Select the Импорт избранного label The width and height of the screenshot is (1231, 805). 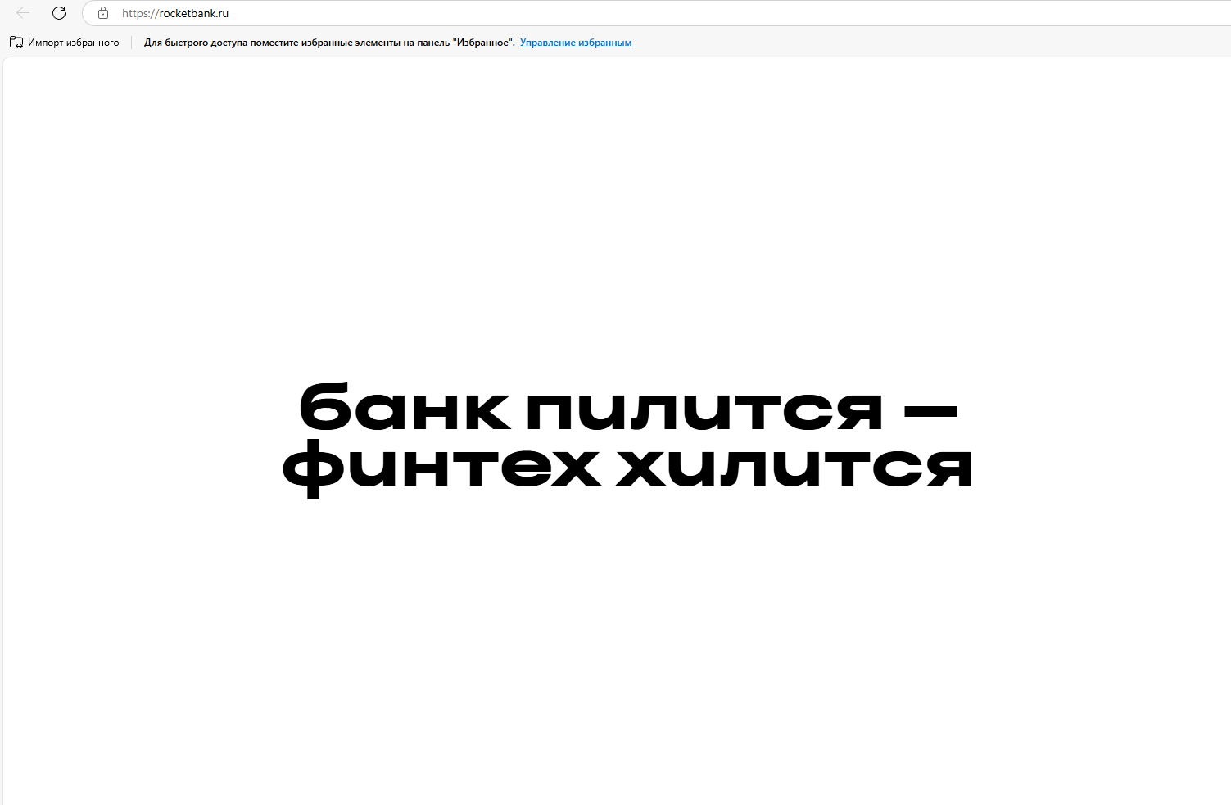pos(73,43)
